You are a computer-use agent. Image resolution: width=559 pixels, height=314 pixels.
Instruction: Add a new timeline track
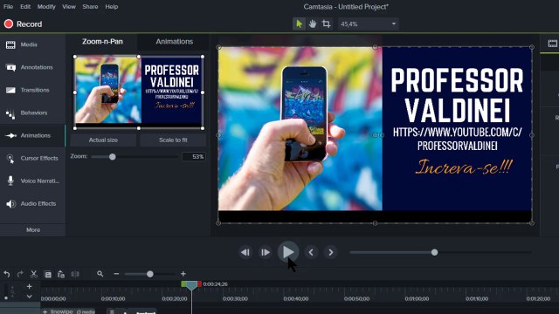click(x=29, y=286)
